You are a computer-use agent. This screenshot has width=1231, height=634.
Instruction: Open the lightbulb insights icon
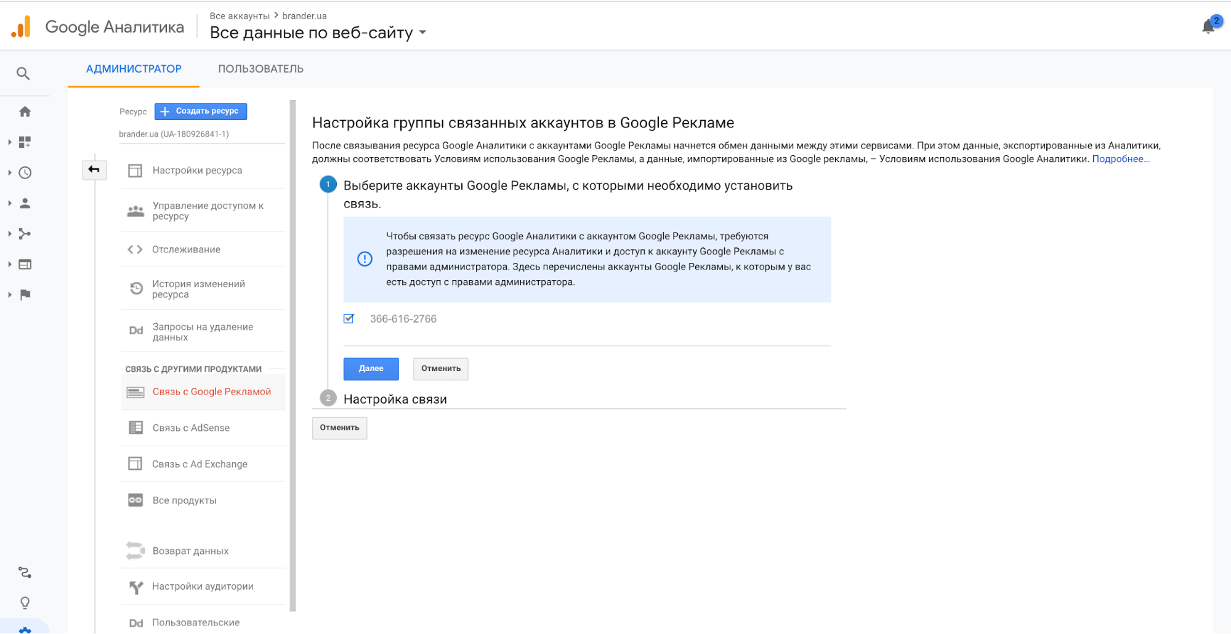pos(25,603)
